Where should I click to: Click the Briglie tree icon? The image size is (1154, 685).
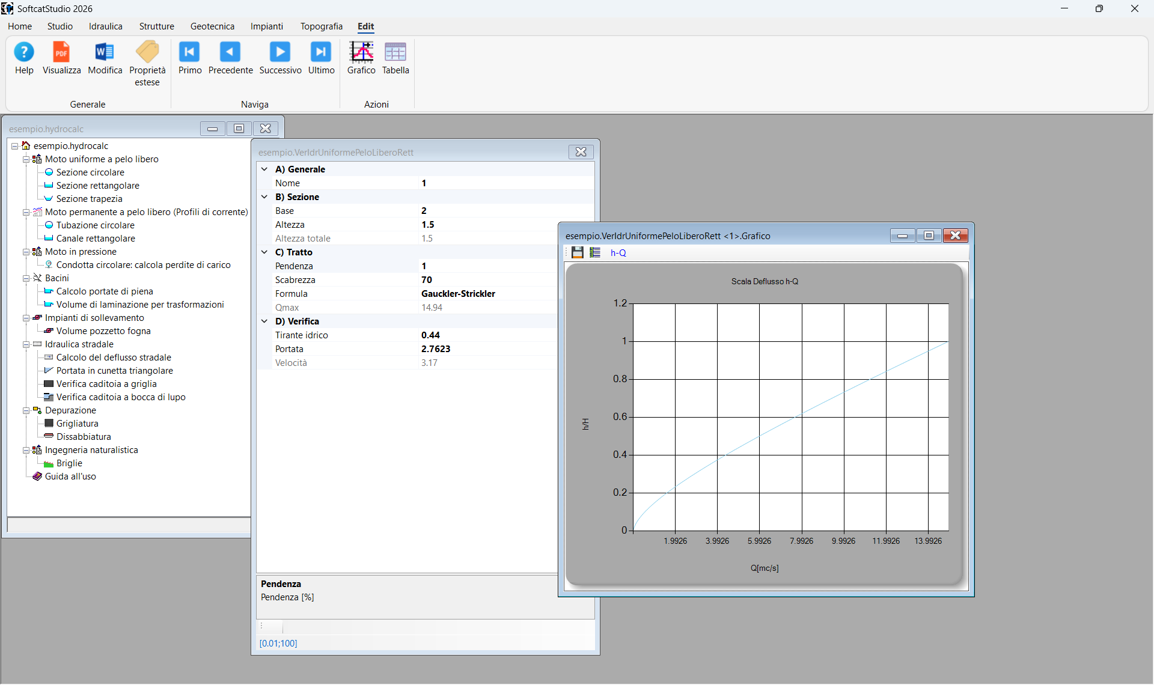(x=49, y=463)
